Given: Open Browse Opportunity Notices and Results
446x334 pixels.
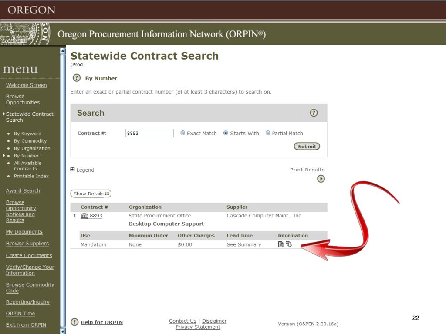Looking at the screenshot, I should pyautogui.click(x=21, y=211).
